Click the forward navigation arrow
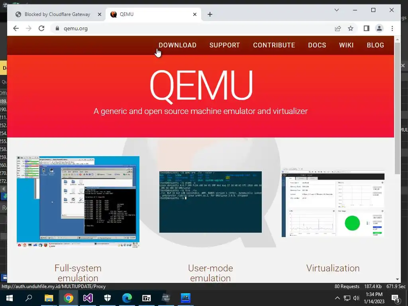 [x=29, y=28]
